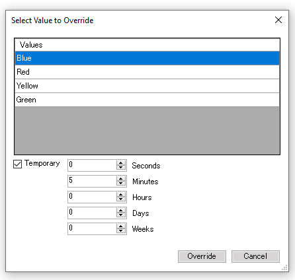
Task: Close the Select Value to Override dialog
Action: point(278,20)
